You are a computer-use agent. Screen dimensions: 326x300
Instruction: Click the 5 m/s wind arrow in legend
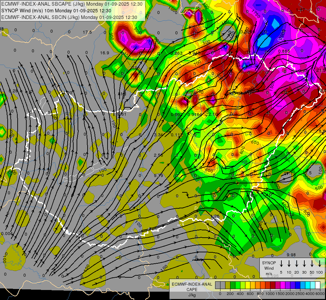(x=281, y=264)
